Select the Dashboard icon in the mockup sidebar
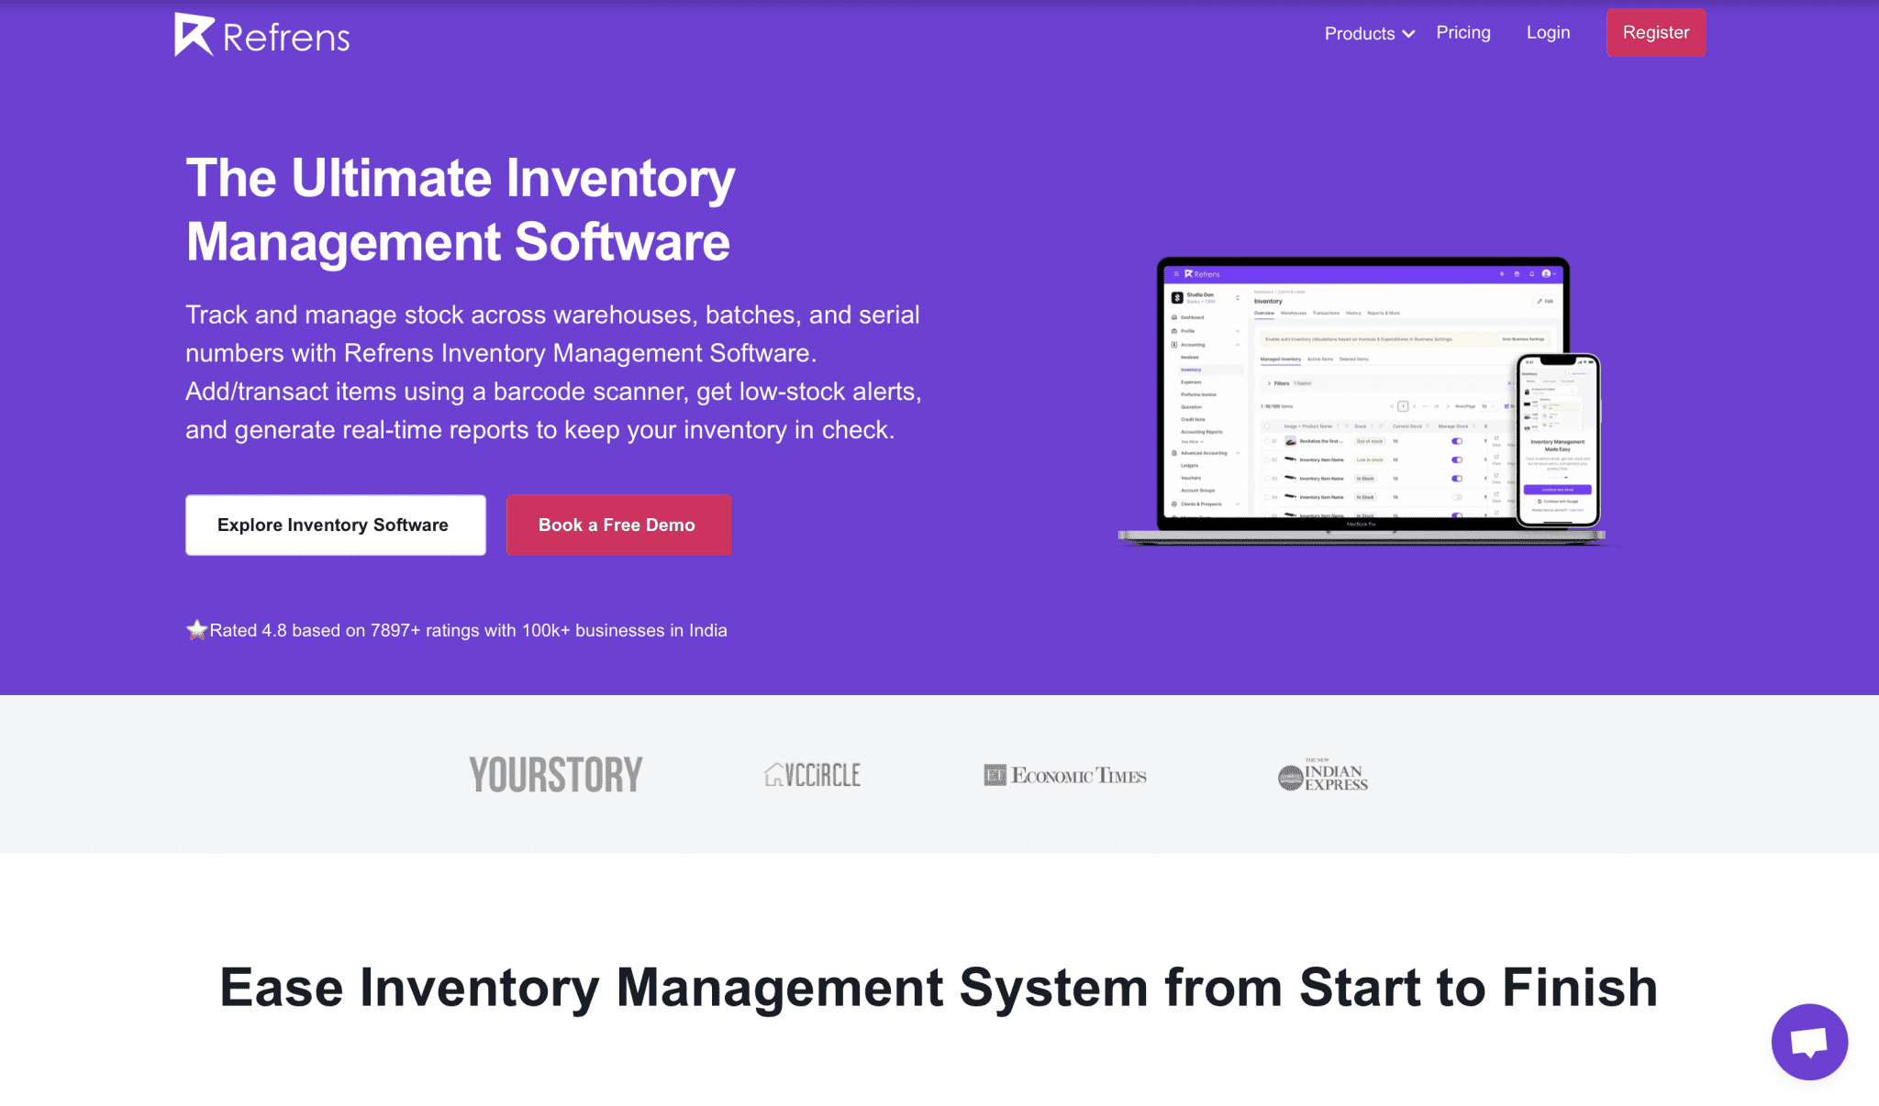 point(1173,317)
